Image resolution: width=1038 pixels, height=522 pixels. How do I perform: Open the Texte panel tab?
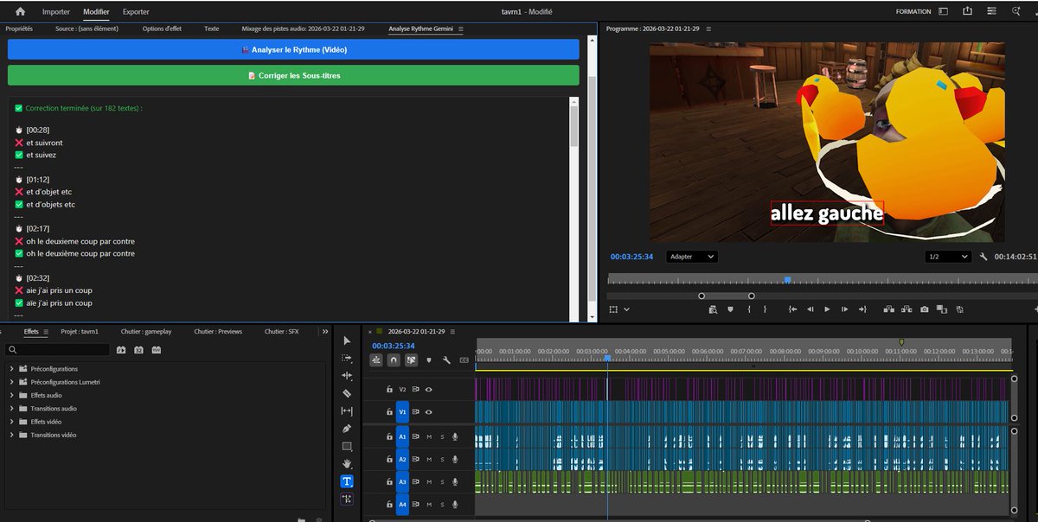click(x=211, y=29)
